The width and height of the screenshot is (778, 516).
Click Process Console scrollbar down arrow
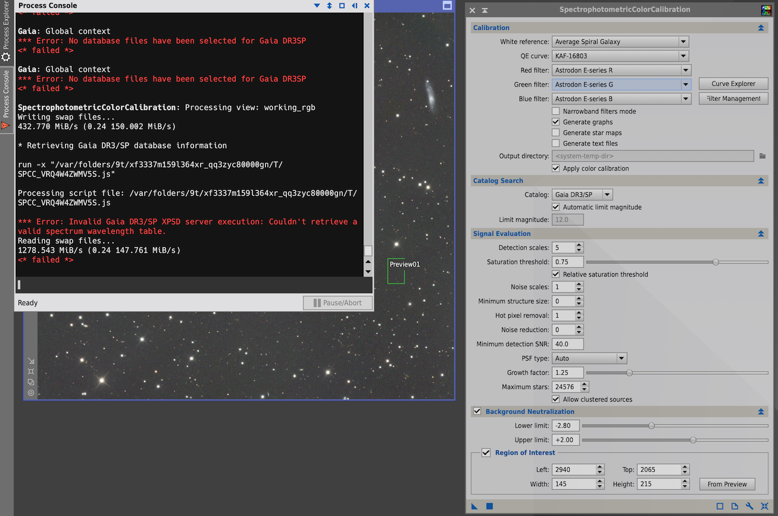[x=368, y=272]
